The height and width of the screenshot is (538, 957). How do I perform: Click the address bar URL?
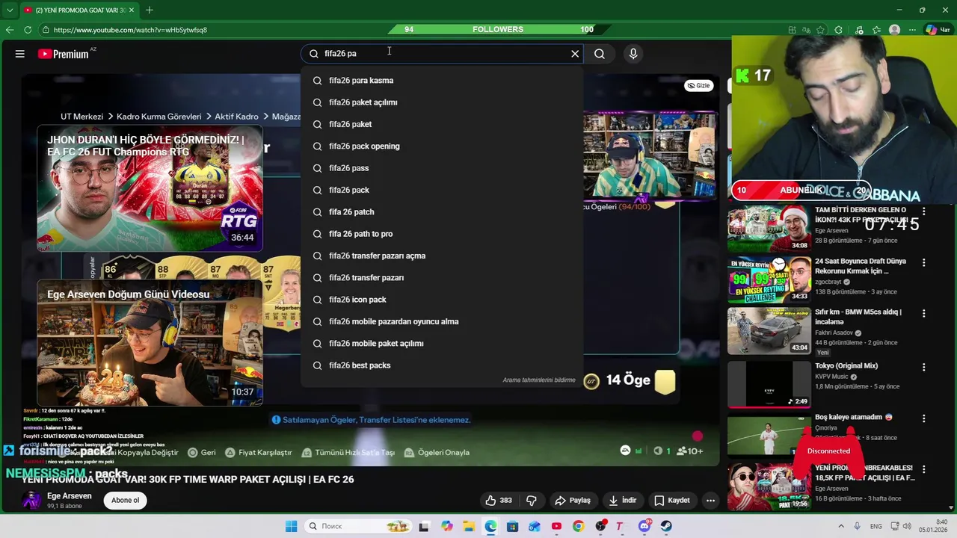coord(130,30)
